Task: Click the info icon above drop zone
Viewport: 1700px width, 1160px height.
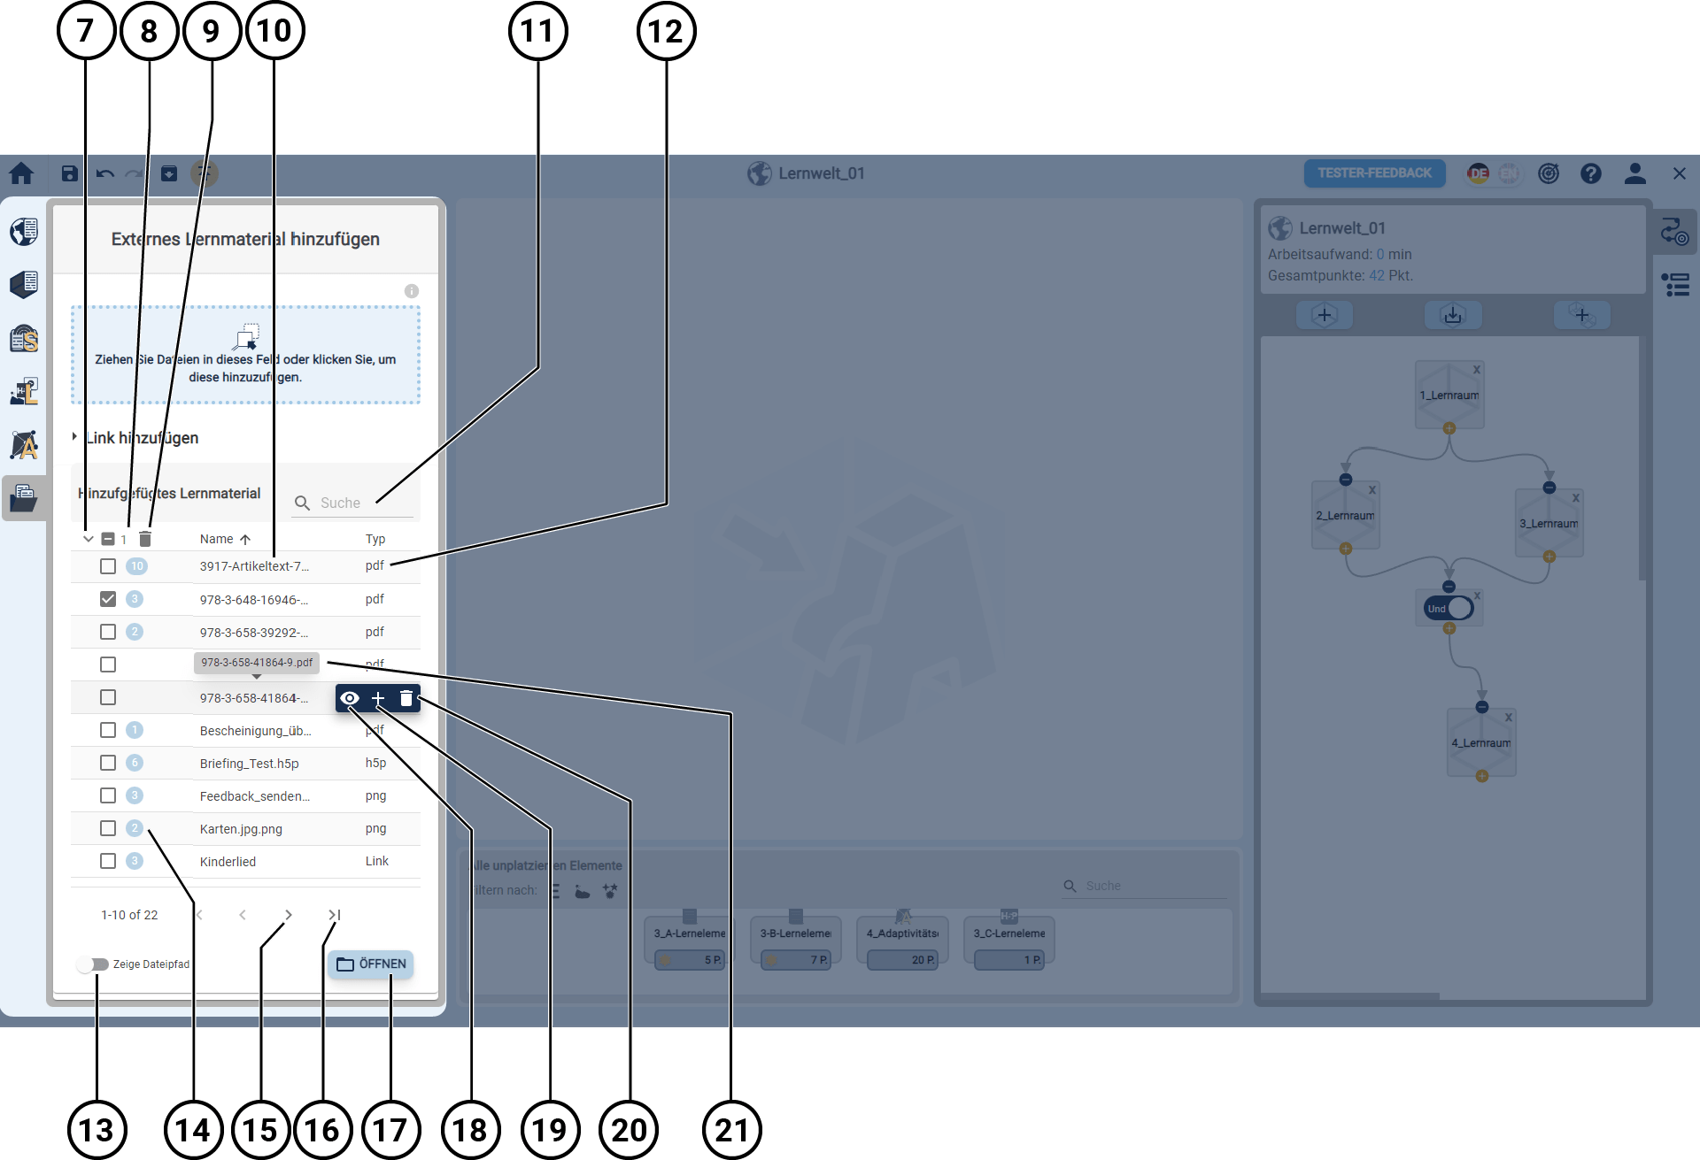Action: pyautogui.click(x=412, y=291)
